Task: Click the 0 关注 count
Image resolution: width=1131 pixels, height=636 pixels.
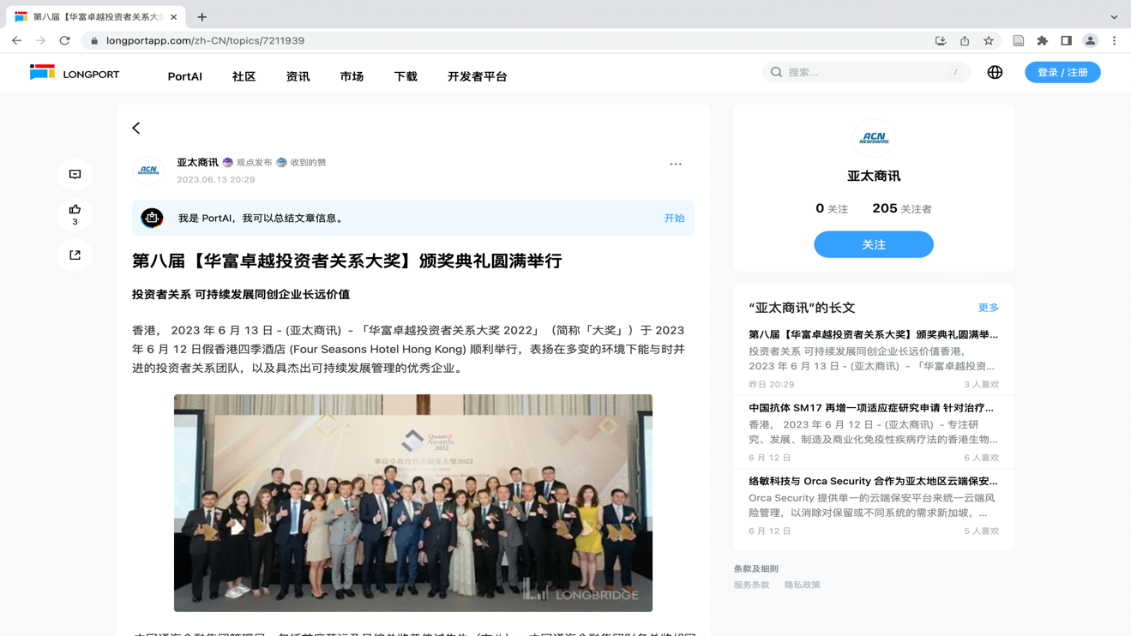Action: (832, 208)
